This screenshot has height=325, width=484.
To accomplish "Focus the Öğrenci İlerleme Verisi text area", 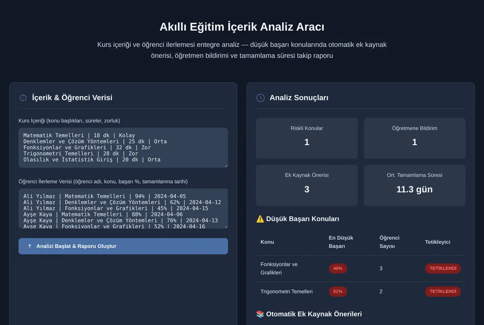I will coord(123,208).
